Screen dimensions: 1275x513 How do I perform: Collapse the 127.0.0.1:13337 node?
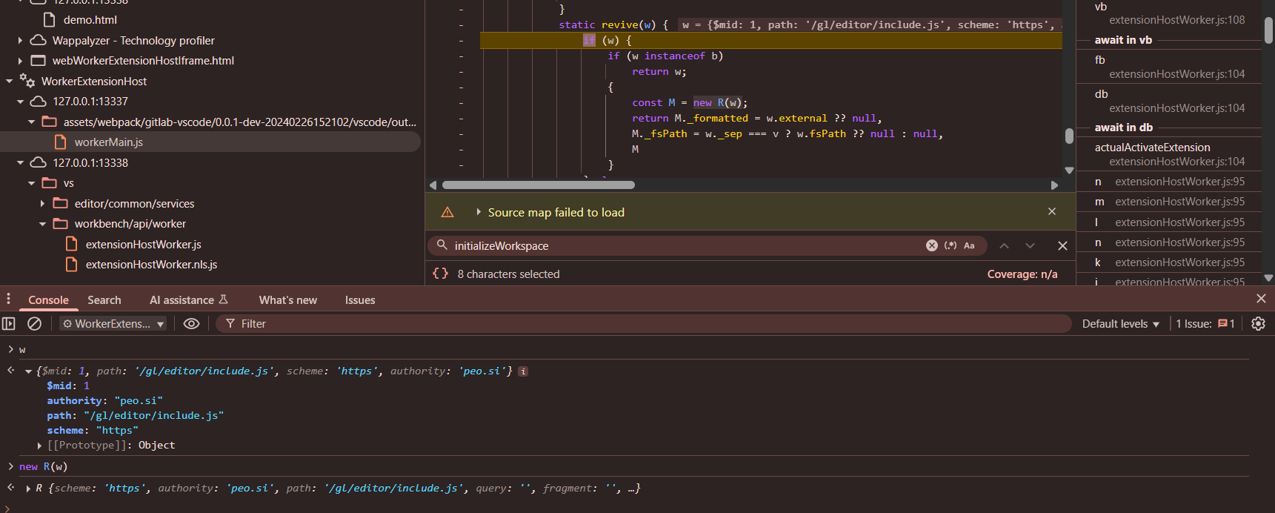coord(20,101)
